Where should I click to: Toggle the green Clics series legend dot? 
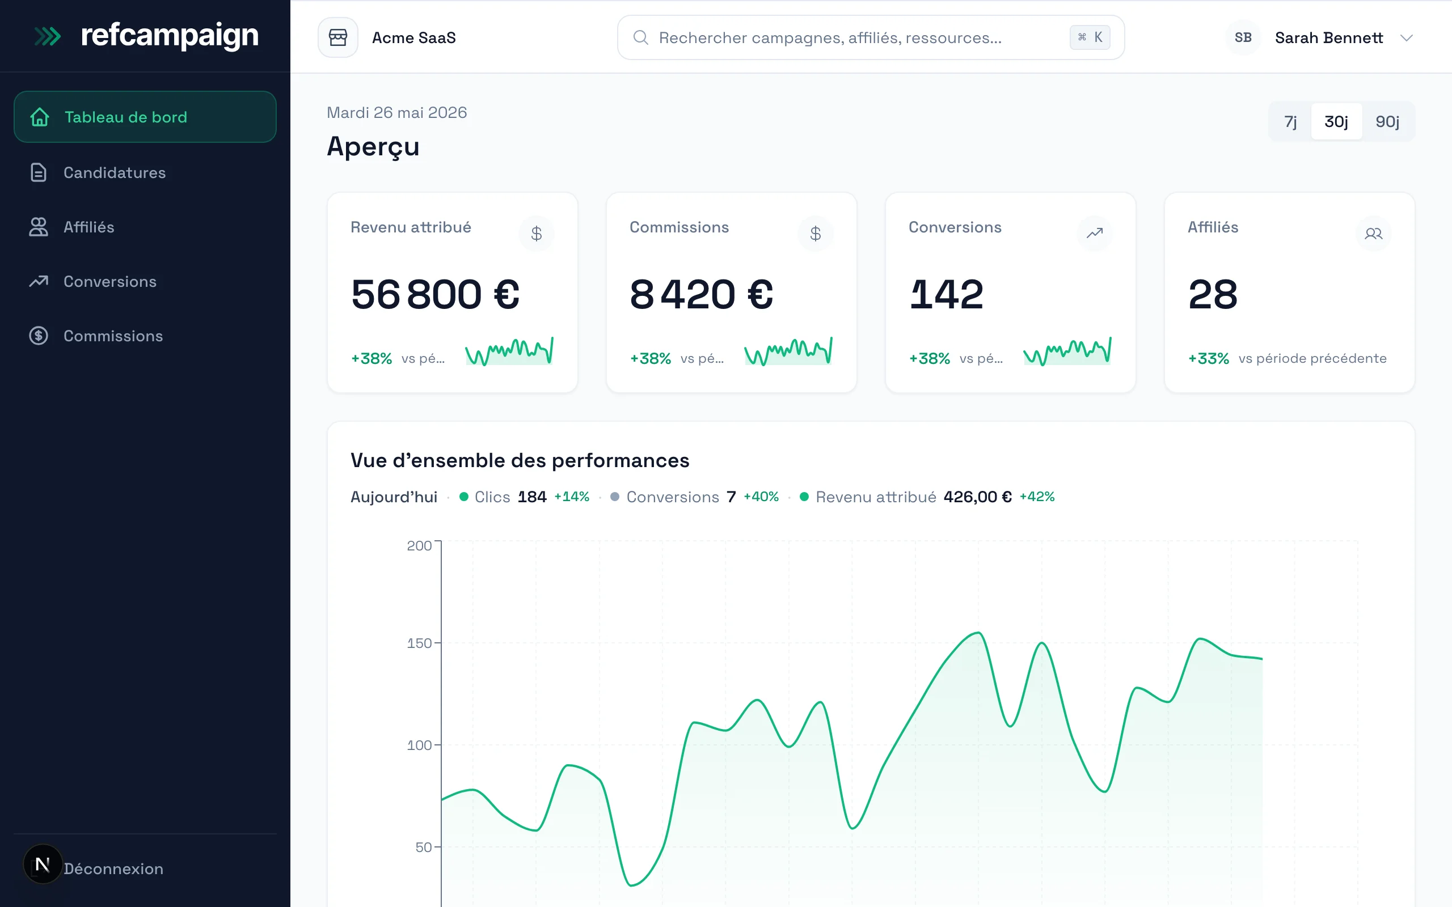pyautogui.click(x=464, y=497)
